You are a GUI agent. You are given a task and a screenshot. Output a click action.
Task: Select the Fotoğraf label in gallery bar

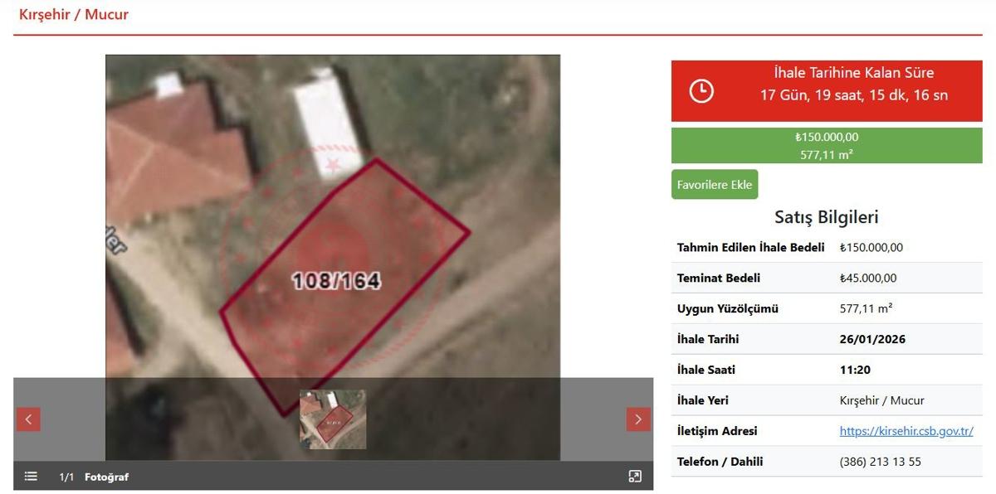106,477
